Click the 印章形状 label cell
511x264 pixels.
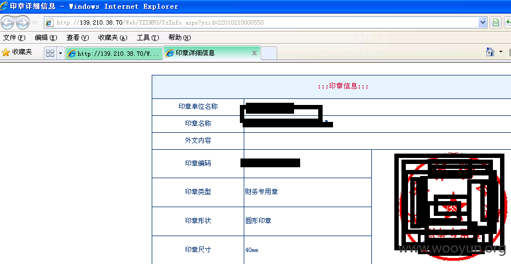point(198,221)
